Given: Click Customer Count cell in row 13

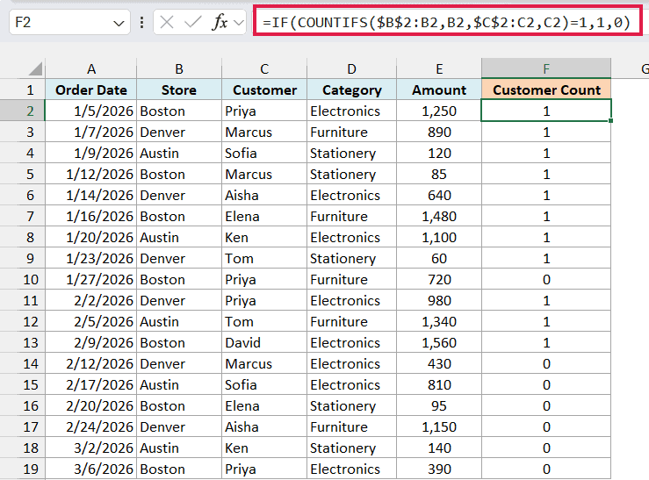Looking at the screenshot, I should [x=546, y=343].
